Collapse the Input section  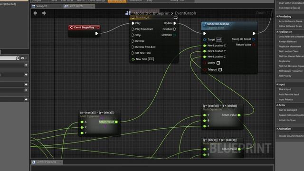[x=277, y=85]
